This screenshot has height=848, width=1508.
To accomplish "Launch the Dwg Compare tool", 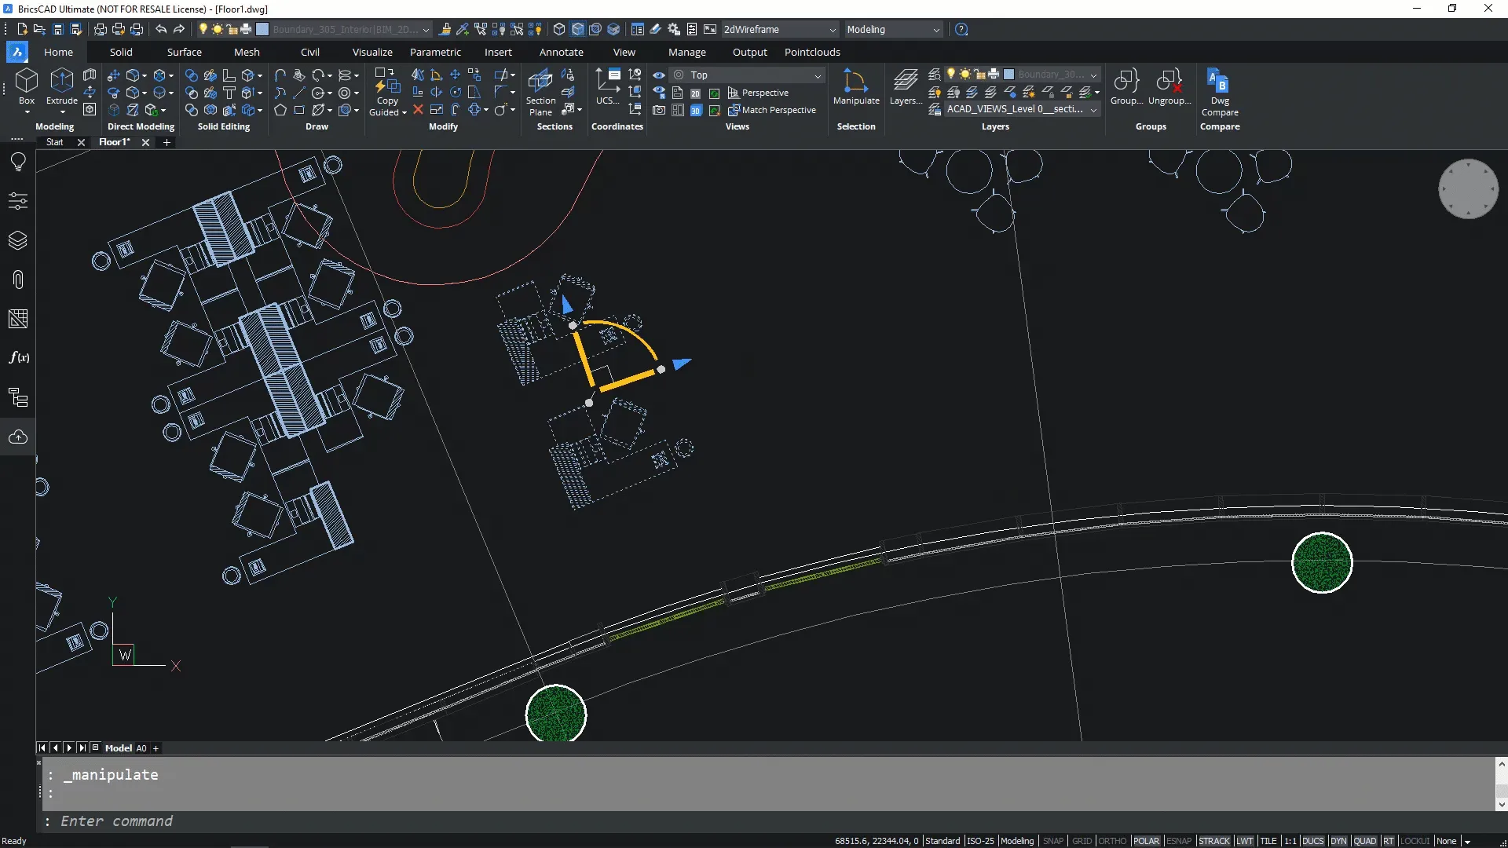I will (1219, 90).
